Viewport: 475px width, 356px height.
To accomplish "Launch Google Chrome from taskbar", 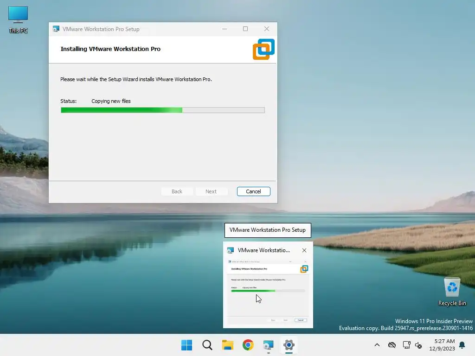I will [x=248, y=345].
